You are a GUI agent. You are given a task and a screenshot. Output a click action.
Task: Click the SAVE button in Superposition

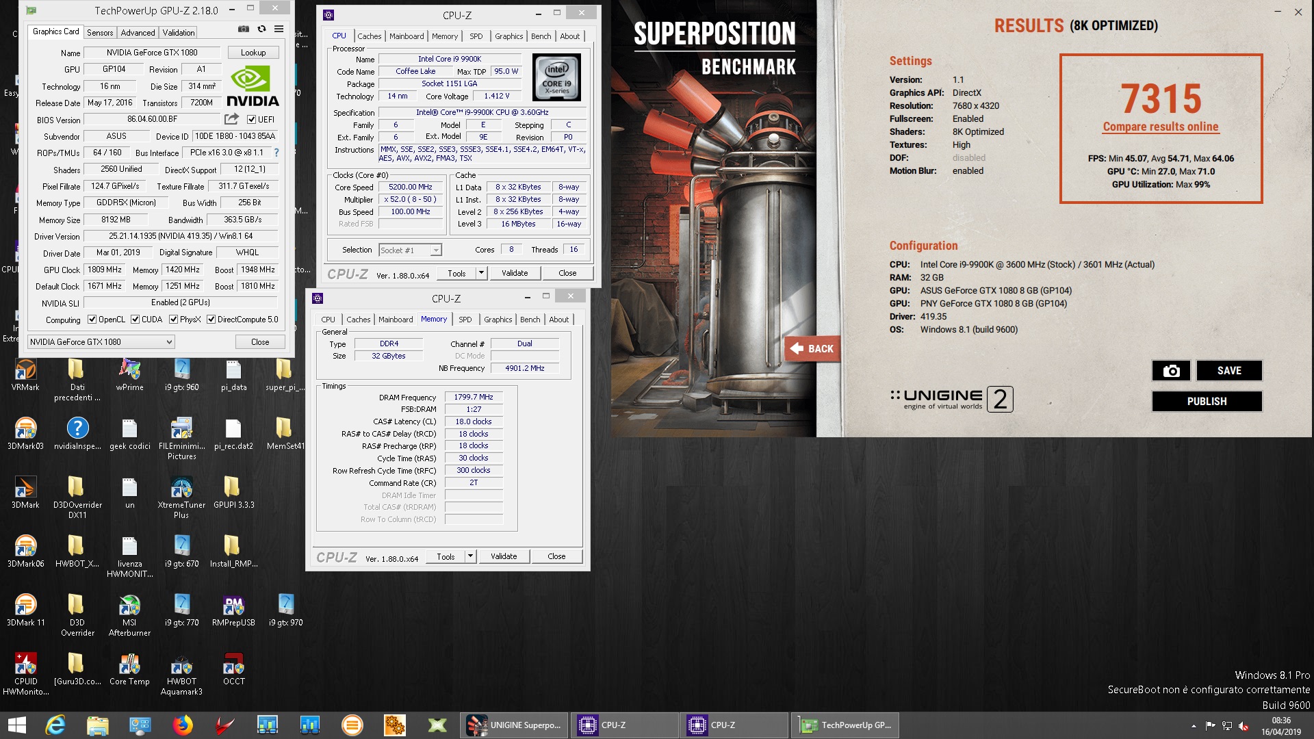click(1229, 370)
